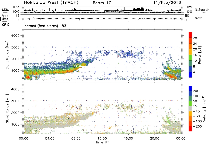Screen dimensions: 209x144
Task: Select "normal (fast stereo) 153" mode text
Action: [45, 26]
